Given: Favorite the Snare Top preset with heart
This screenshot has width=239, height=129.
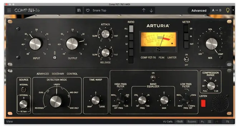Looking at the screenshot, I should click(x=88, y=10).
